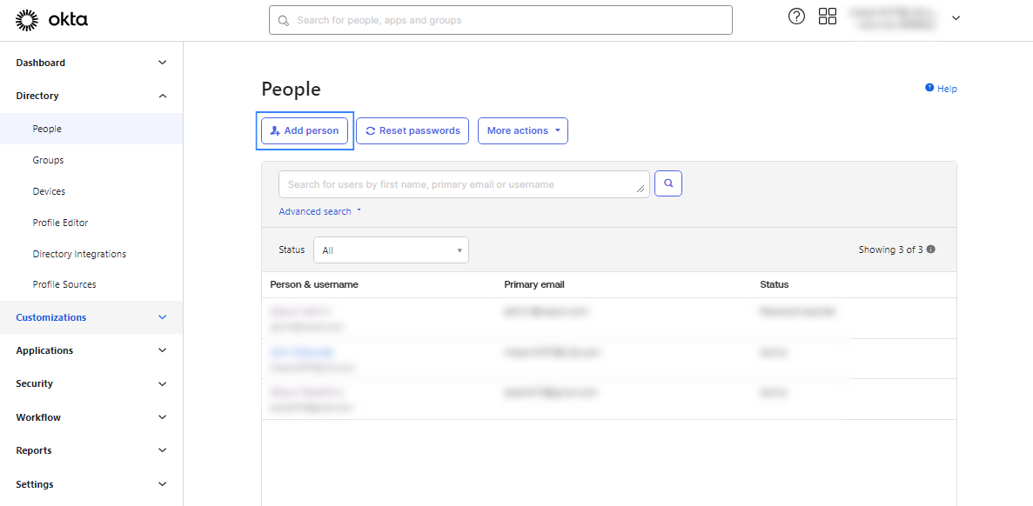Expand Advanced search options

tap(319, 211)
